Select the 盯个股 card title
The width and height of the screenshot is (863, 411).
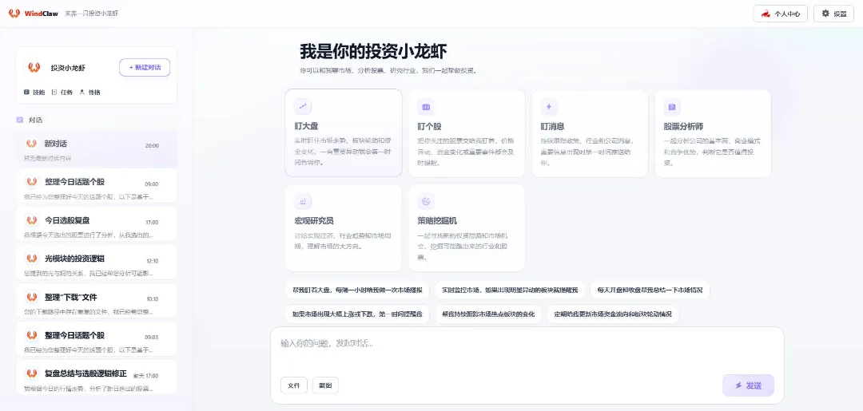429,126
